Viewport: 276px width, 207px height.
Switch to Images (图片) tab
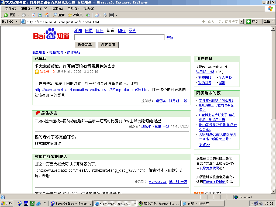(132, 30)
